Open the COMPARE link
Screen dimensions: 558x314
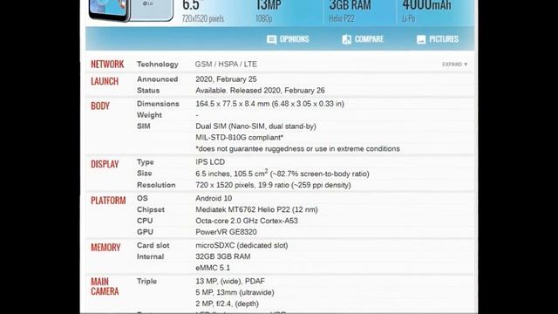click(369, 39)
